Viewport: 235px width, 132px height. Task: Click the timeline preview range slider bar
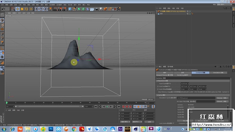49,106
